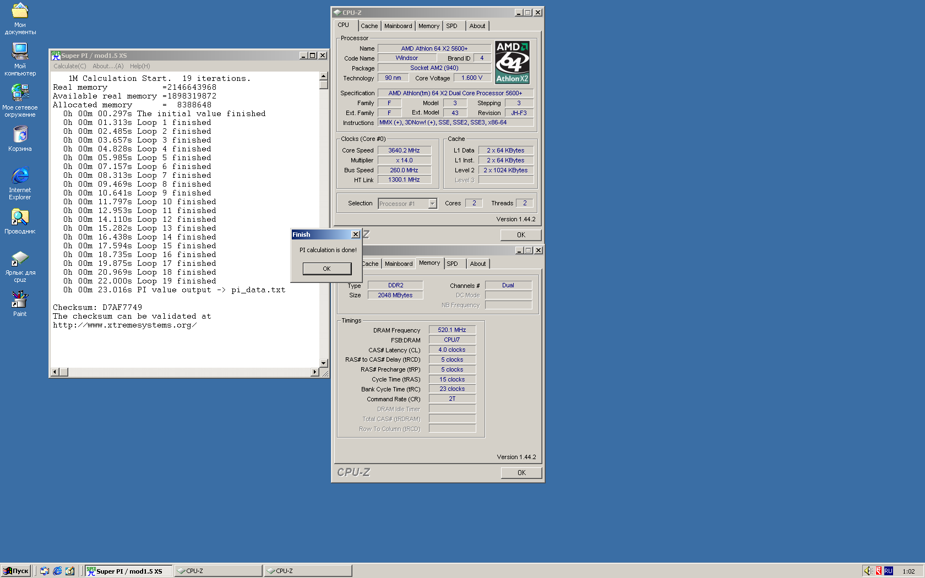Open the Пуск start menu

pyautogui.click(x=15, y=571)
